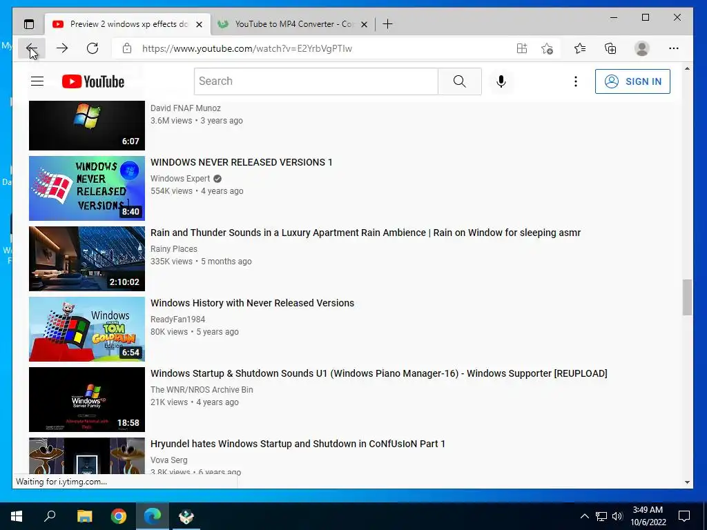The image size is (707, 530).
Task: Open Edge settings and more menu
Action: pyautogui.click(x=674, y=48)
